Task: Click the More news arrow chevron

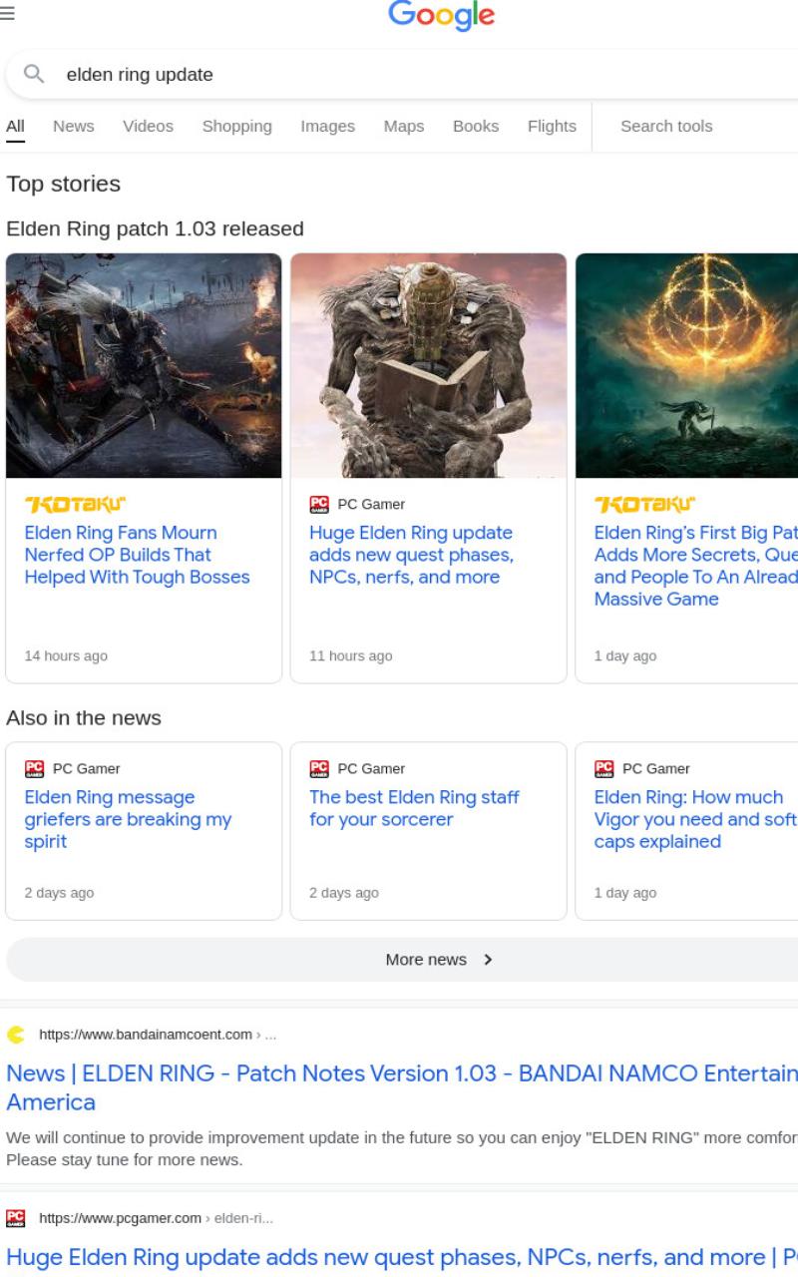Action: tap(488, 960)
